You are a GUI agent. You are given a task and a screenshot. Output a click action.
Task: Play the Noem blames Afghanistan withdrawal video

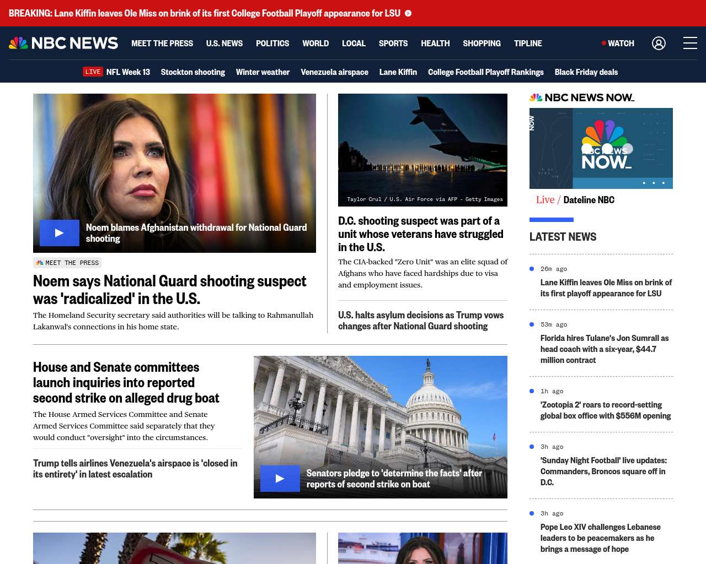pyautogui.click(x=60, y=233)
